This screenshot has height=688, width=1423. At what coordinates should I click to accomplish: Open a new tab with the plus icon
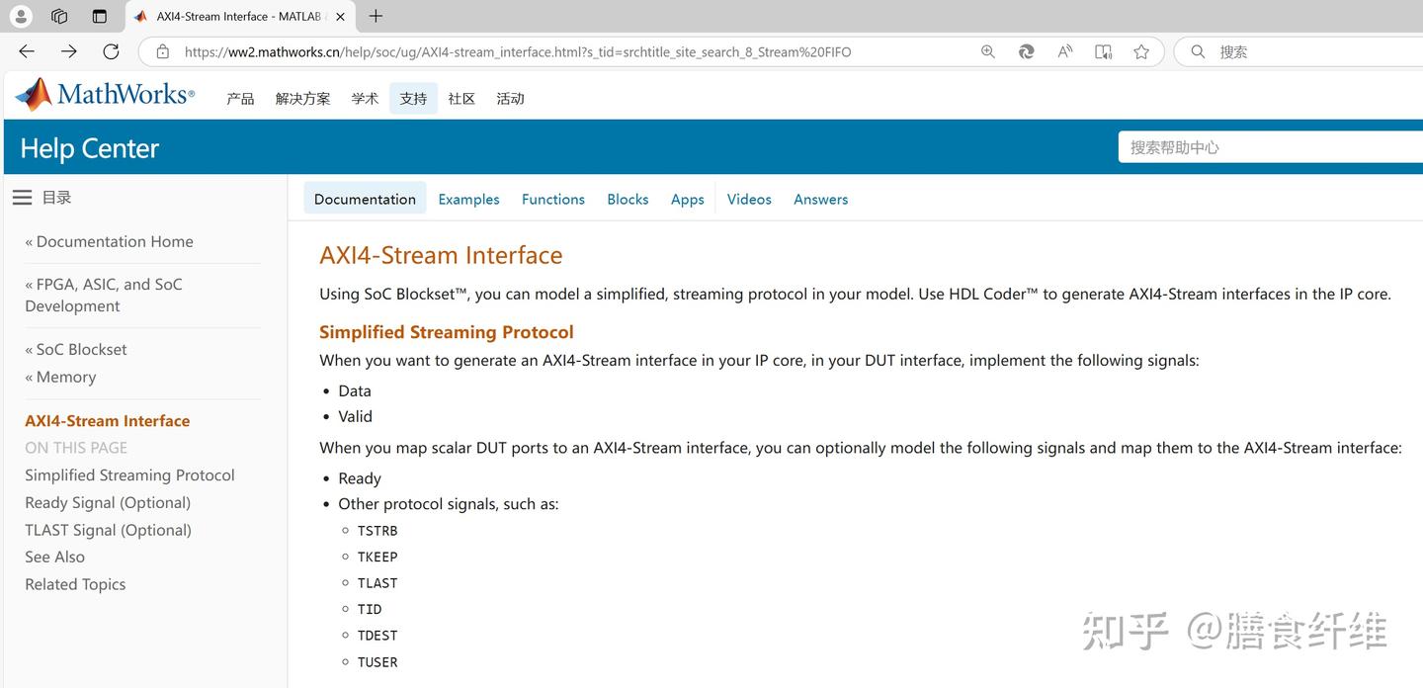coord(376,16)
